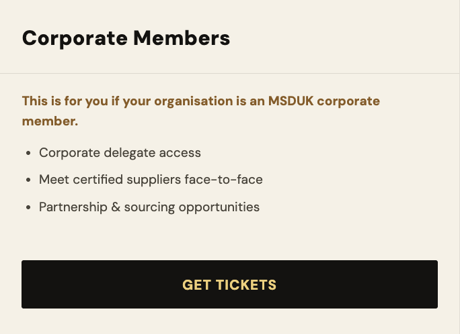Click the horizontal divider below the heading
460x334 pixels.
coord(230,73)
